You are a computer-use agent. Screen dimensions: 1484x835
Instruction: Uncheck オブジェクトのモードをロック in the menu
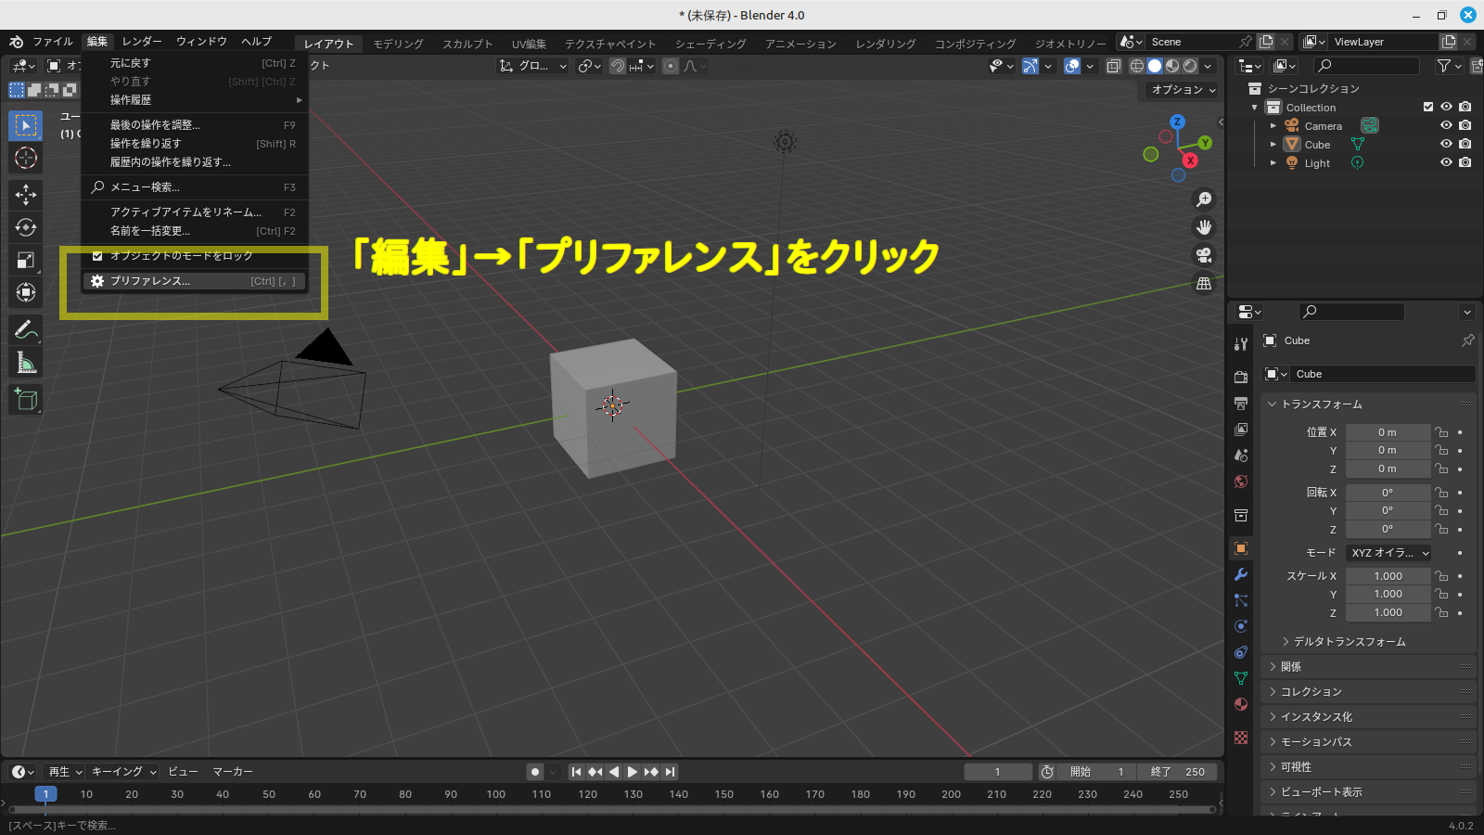click(x=98, y=256)
